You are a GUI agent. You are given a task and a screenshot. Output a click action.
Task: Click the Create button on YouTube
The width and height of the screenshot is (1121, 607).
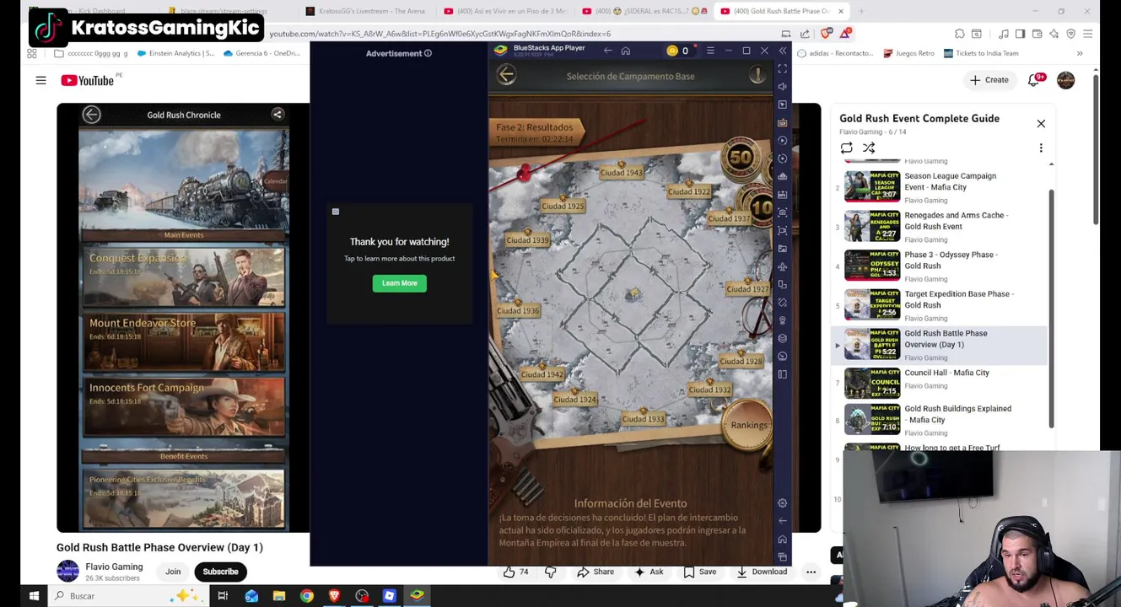pyautogui.click(x=989, y=80)
